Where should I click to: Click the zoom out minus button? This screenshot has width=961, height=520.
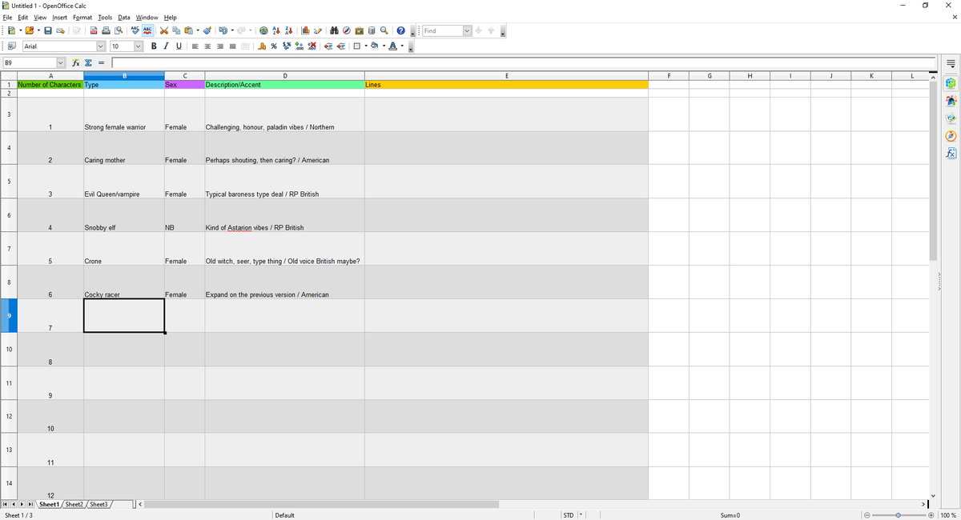867,515
